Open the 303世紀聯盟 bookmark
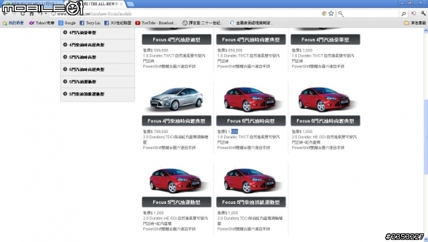This screenshot has width=428, height=242. (118, 23)
